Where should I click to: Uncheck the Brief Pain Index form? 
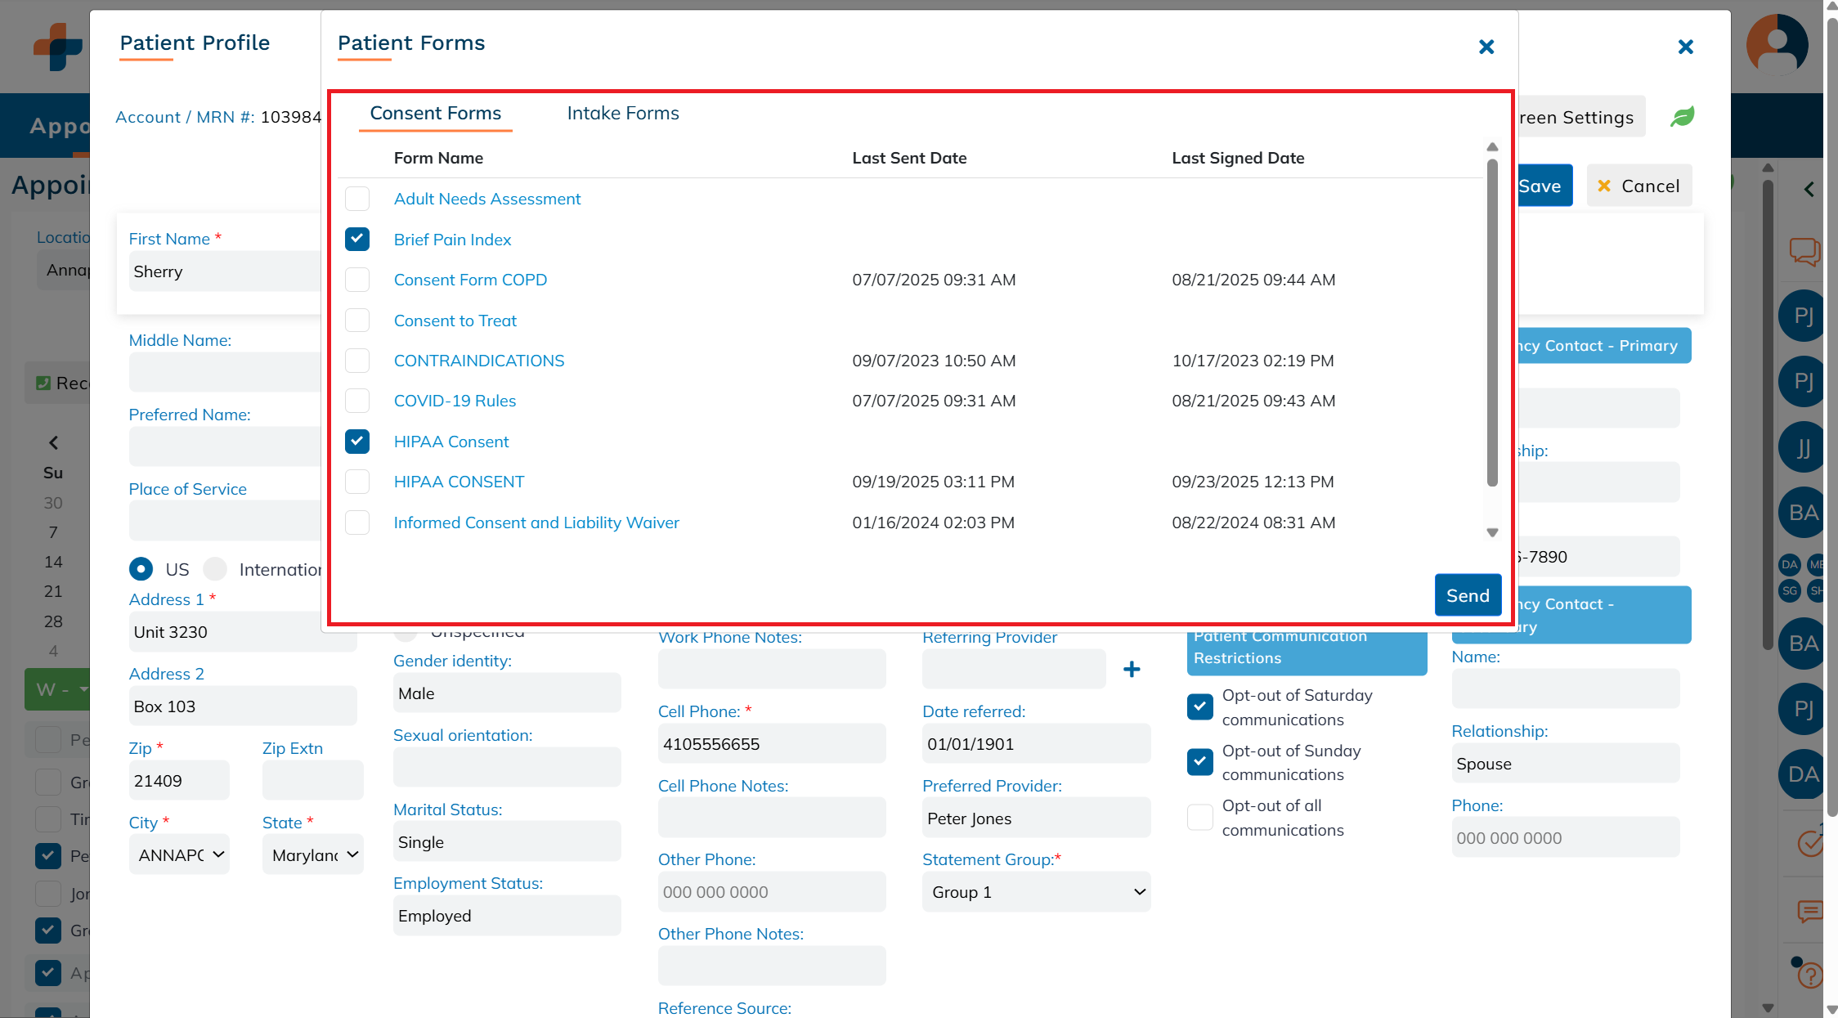click(357, 239)
